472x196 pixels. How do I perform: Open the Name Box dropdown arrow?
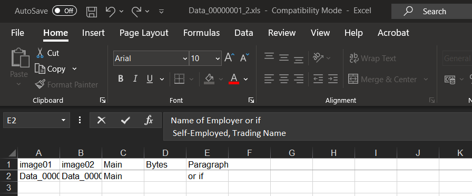pyautogui.click(x=63, y=121)
